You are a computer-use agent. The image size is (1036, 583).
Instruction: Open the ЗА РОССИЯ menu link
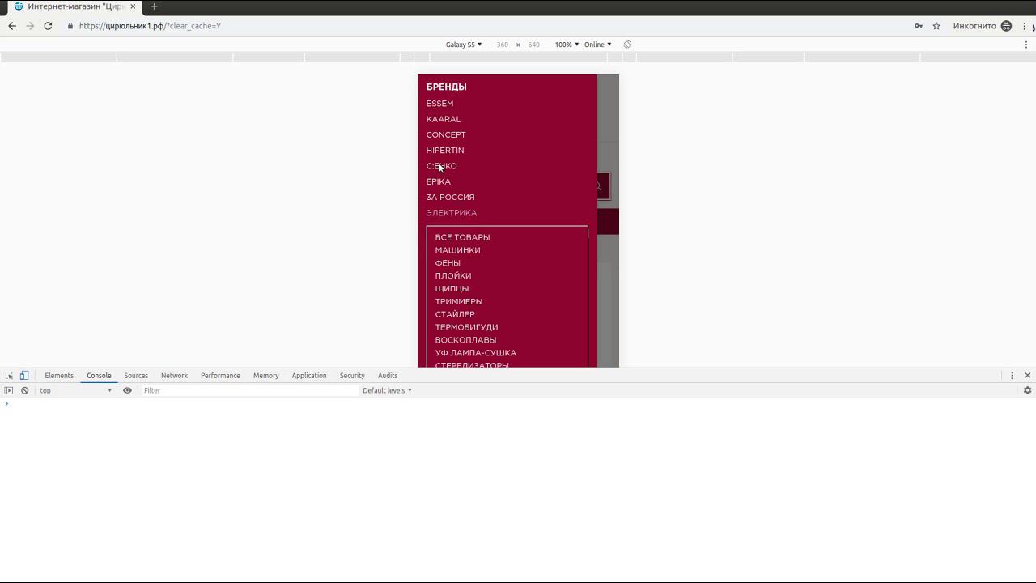(451, 197)
